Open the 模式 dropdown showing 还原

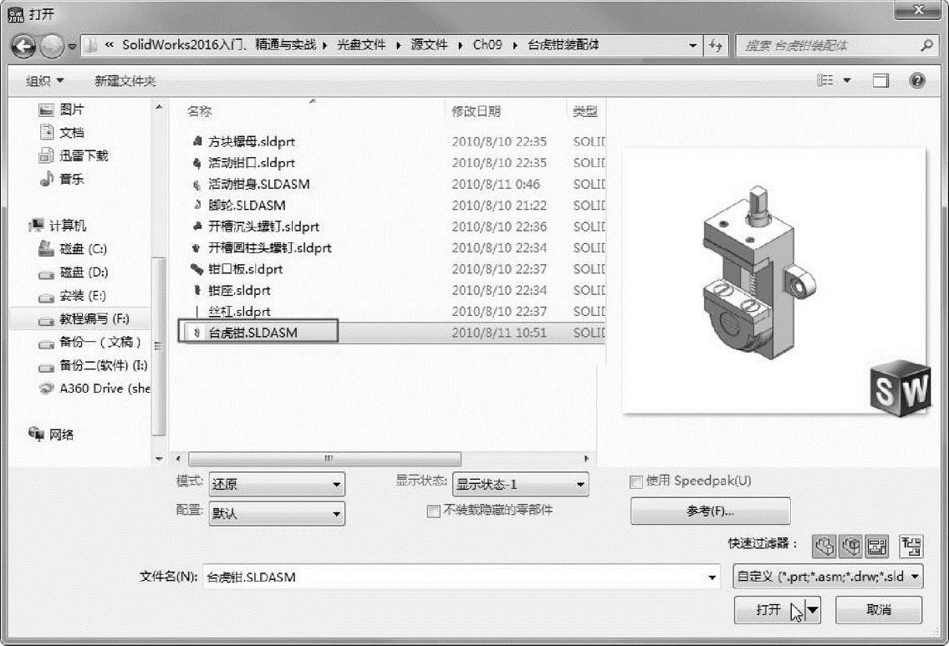[277, 485]
